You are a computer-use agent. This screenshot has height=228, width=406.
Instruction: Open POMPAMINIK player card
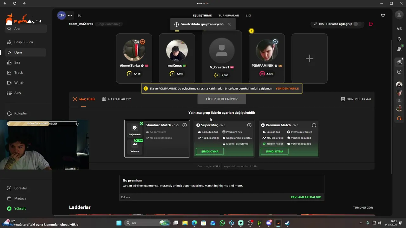[267, 59]
